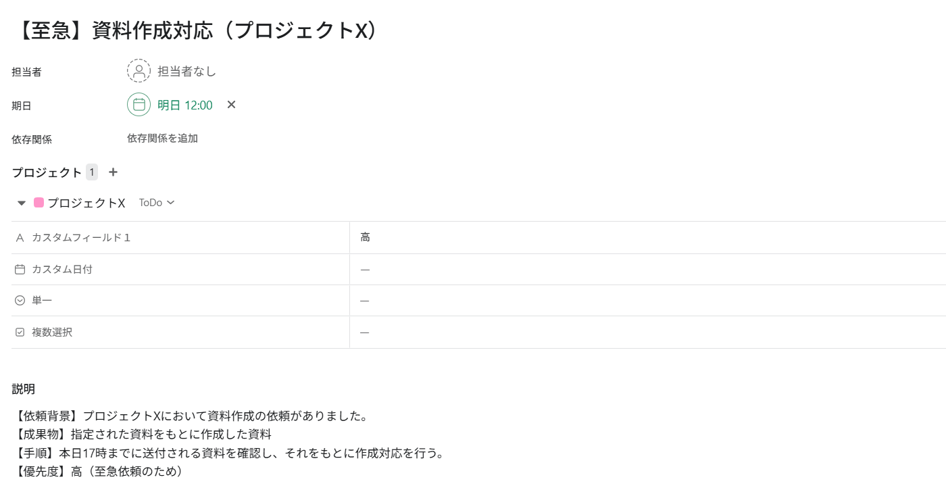Screen dimensions: 946x494
Task: Click the assignee avatar placeholder icon
Action: click(x=139, y=71)
